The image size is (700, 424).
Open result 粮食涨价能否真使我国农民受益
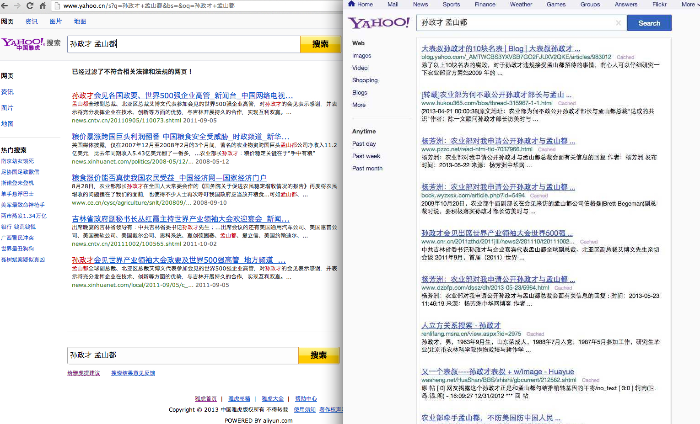169,178
